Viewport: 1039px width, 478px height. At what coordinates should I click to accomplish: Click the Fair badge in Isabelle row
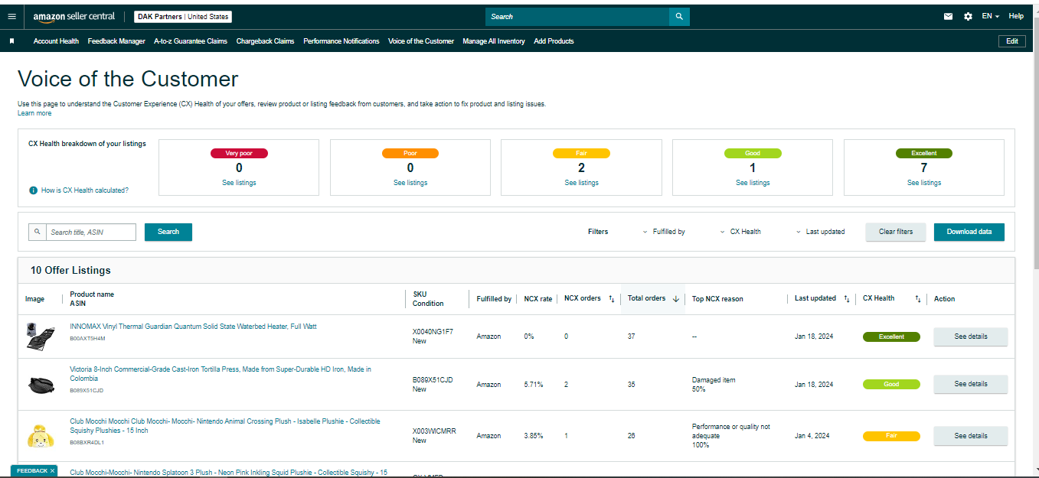[891, 436]
